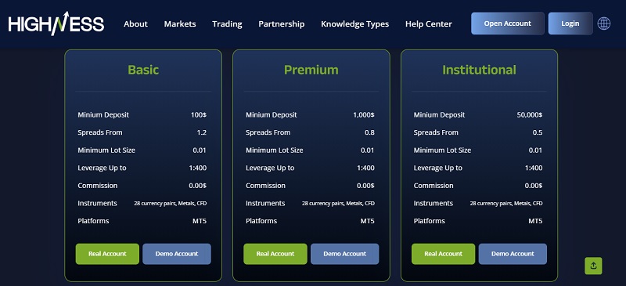This screenshot has width=626, height=286.
Task: Click Instruments label in Premium card
Action: [265, 203]
